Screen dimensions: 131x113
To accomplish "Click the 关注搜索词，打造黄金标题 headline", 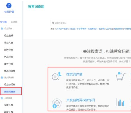I will pos(107,51).
